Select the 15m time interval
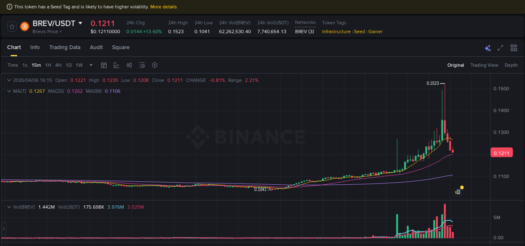 tap(36, 65)
